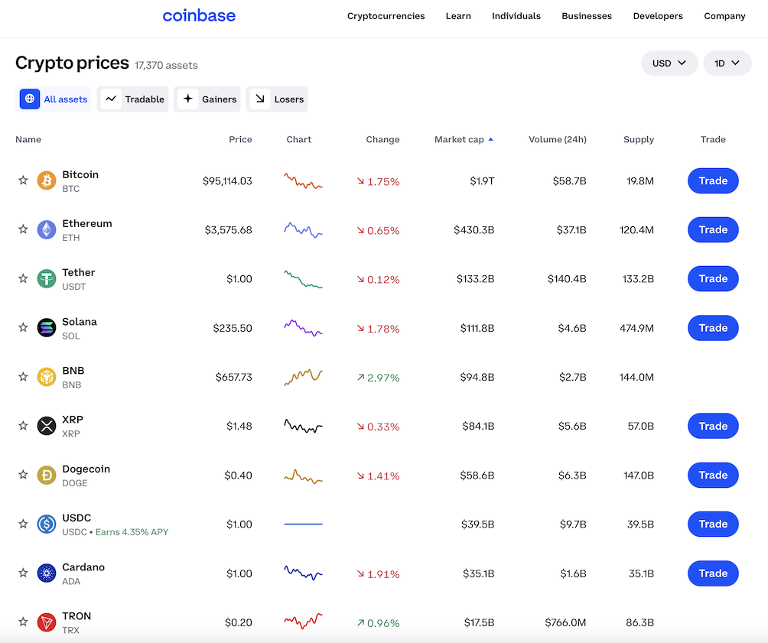Click Tether volume $140.4B
The width and height of the screenshot is (768, 643).
pos(567,279)
